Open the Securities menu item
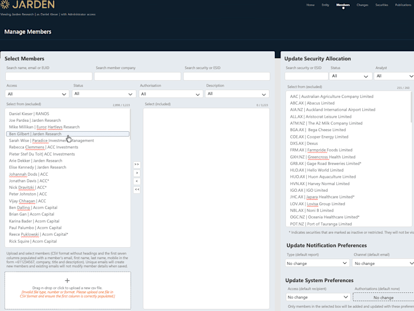This screenshot has width=414, height=311. pos(382,5)
